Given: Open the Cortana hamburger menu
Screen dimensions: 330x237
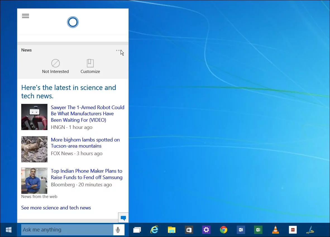Looking at the screenshot, I should pos(25,16).
